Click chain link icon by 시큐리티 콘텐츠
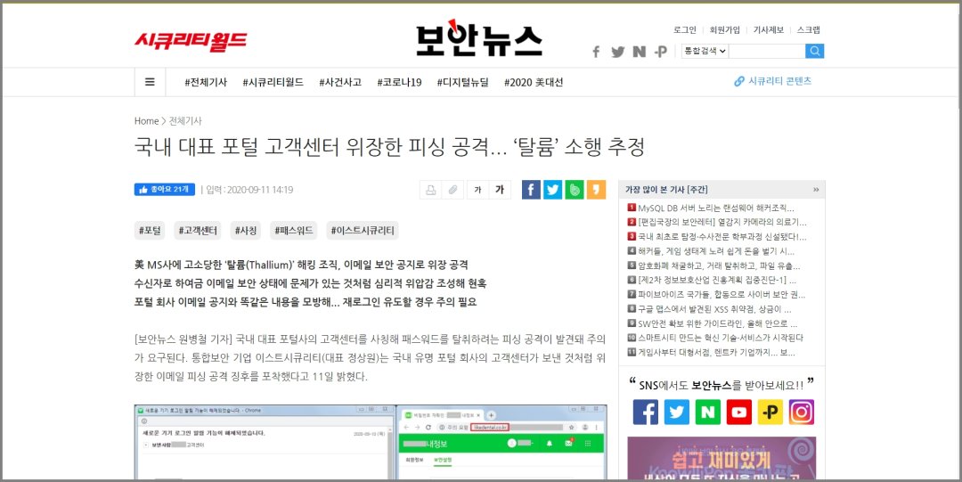Image resolution: width=962 pixels, height=482 pixels. (x=739, y=82)
